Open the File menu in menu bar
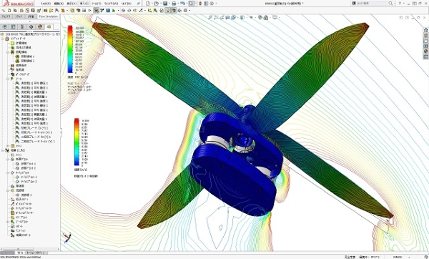This screenshot has height=259, width=429. click(x=46, y=4)
